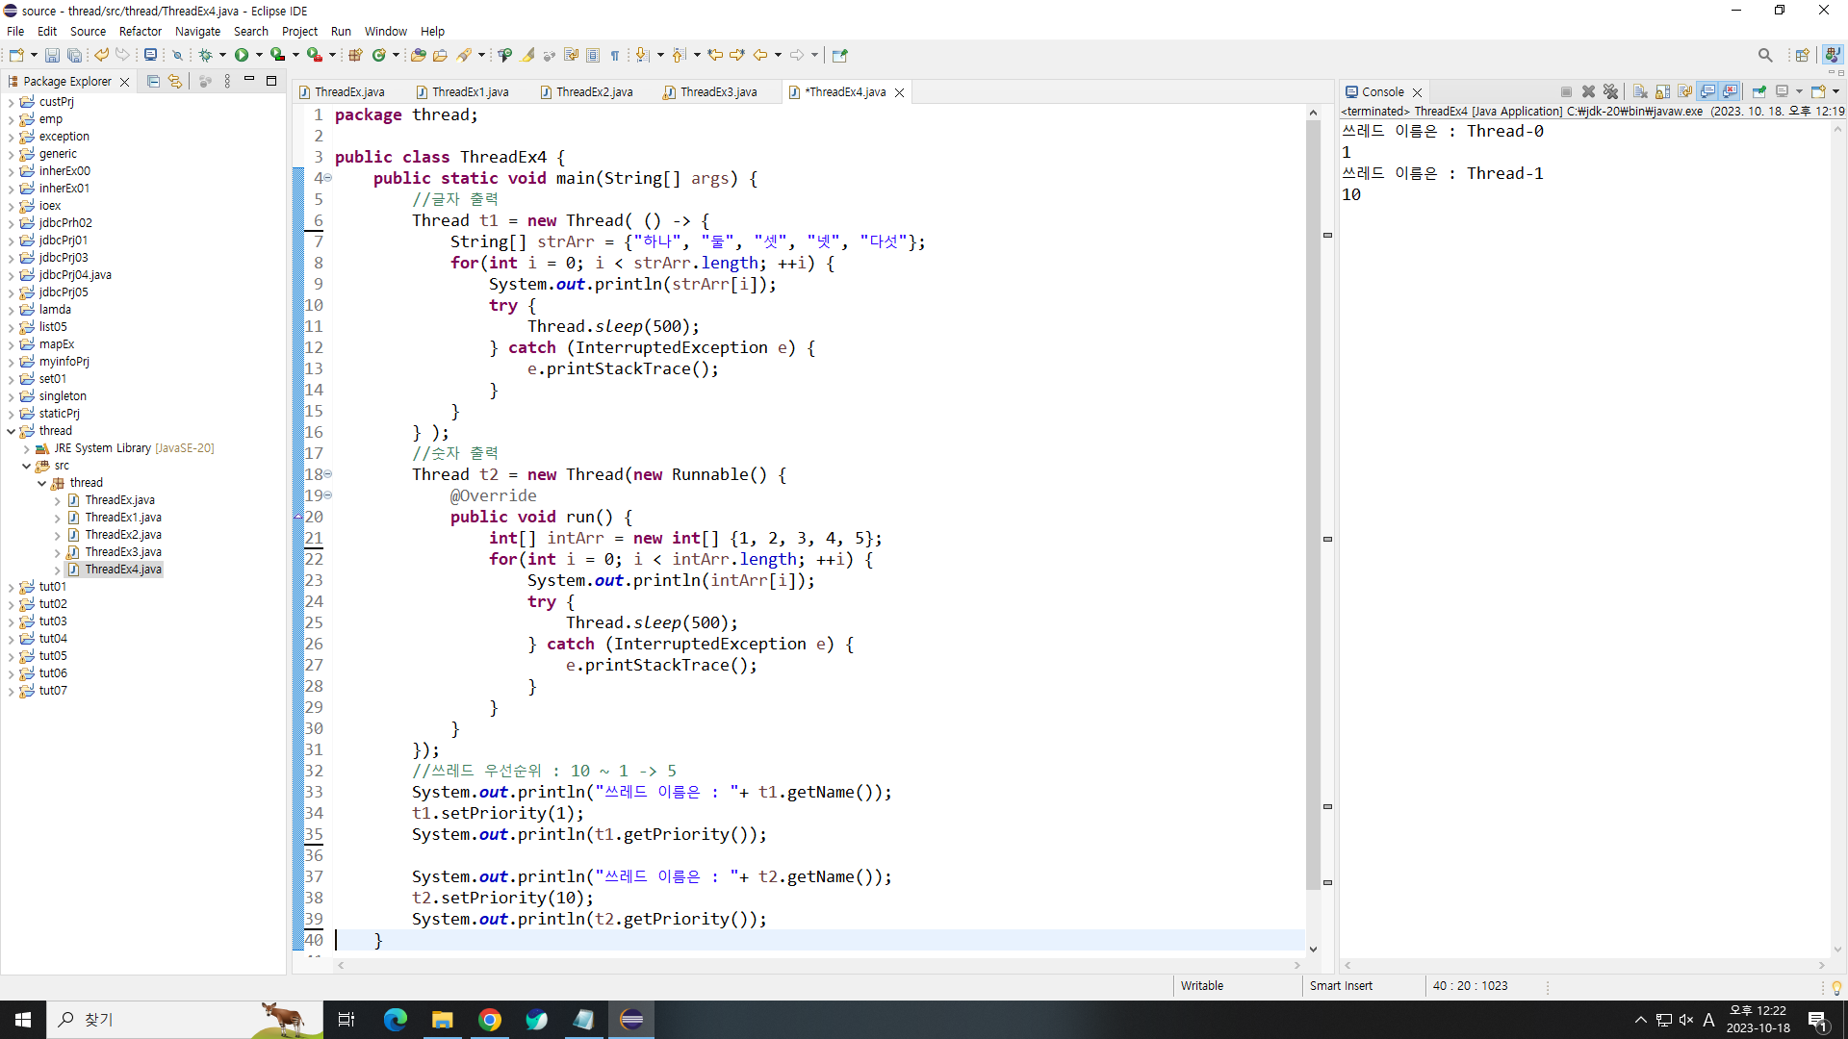The width and height of the screenshot is (1848, 1039).
Task: Click the Pin Console icon
Action: point(1758,91)
